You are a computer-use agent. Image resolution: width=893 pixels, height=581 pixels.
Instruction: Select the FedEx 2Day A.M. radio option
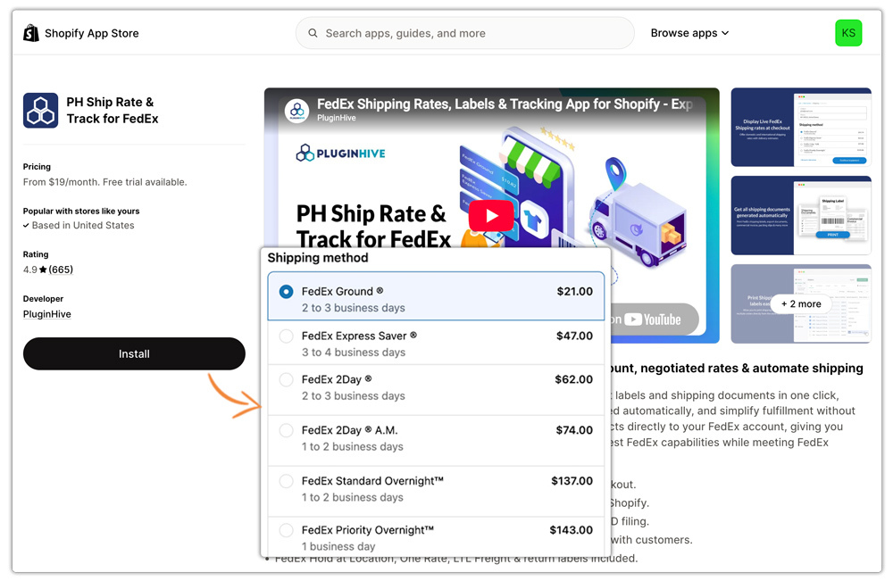pyautogui.click(x=287, y=431)
